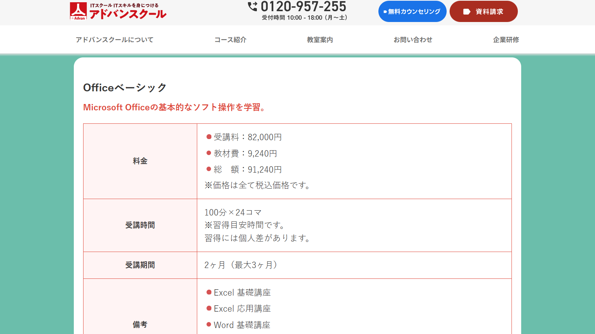Open the コース紹介 menu item
Viewport: 595px width, 334px height.
pyautogui.click(x=230, y=40)
